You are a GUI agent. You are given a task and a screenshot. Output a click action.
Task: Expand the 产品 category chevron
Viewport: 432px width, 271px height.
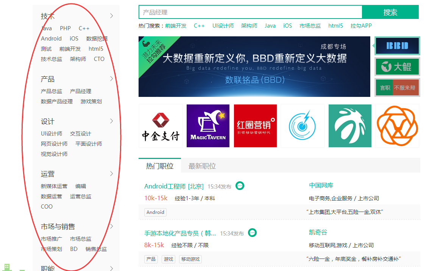click(x=112, y=79)
